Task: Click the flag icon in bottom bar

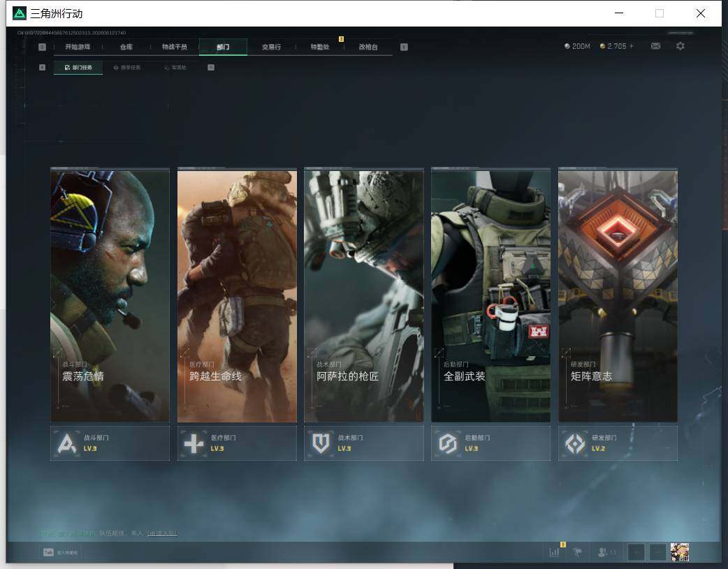Action: (x=578, y=552)
